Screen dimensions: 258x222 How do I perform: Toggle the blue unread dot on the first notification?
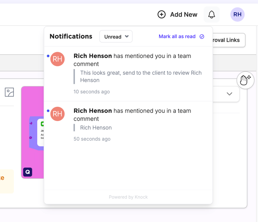[x=48, y=56]
